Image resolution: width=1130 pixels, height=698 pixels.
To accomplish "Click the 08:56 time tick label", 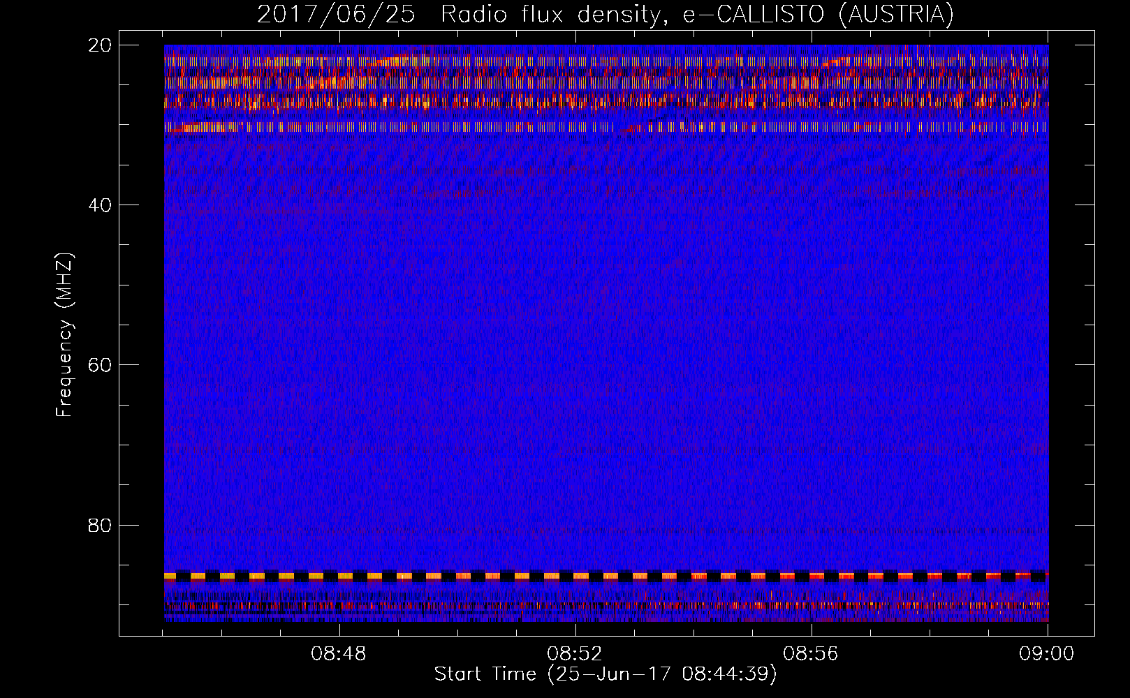I will pyautogui.click(x=811, y=654).
